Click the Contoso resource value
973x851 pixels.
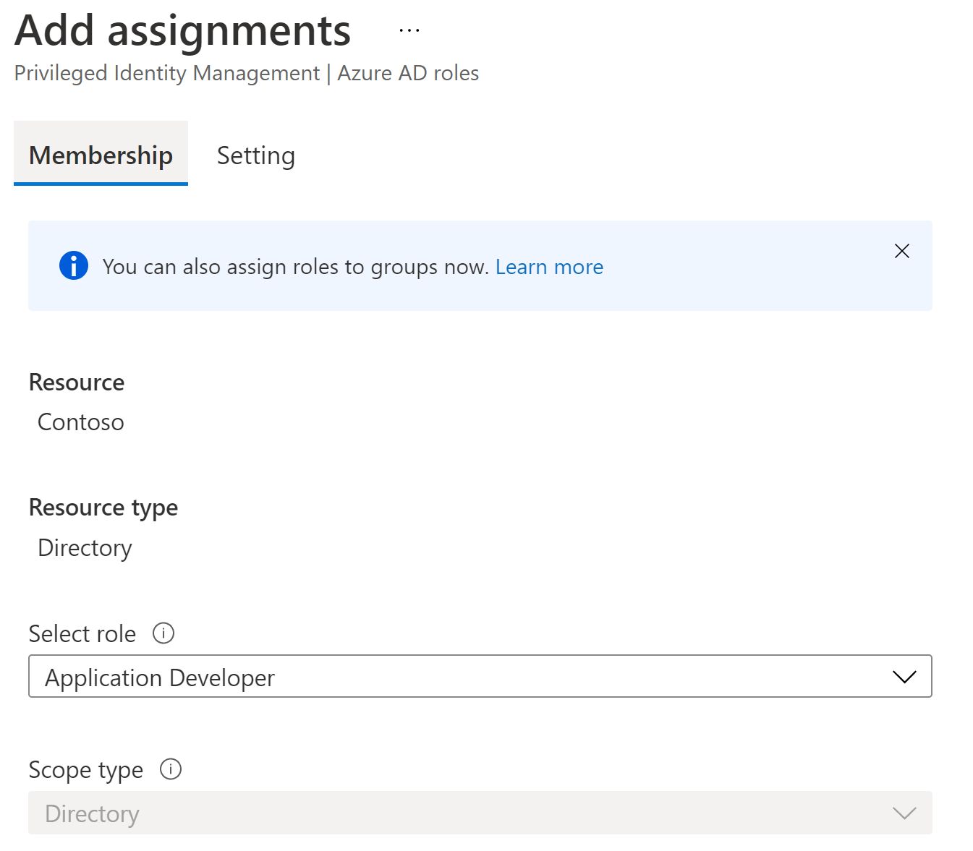click(81, 422)
